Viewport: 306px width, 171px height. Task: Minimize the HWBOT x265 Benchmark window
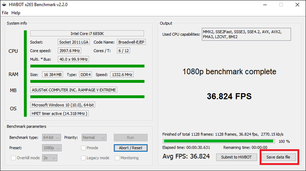click(x=265, y=5)
